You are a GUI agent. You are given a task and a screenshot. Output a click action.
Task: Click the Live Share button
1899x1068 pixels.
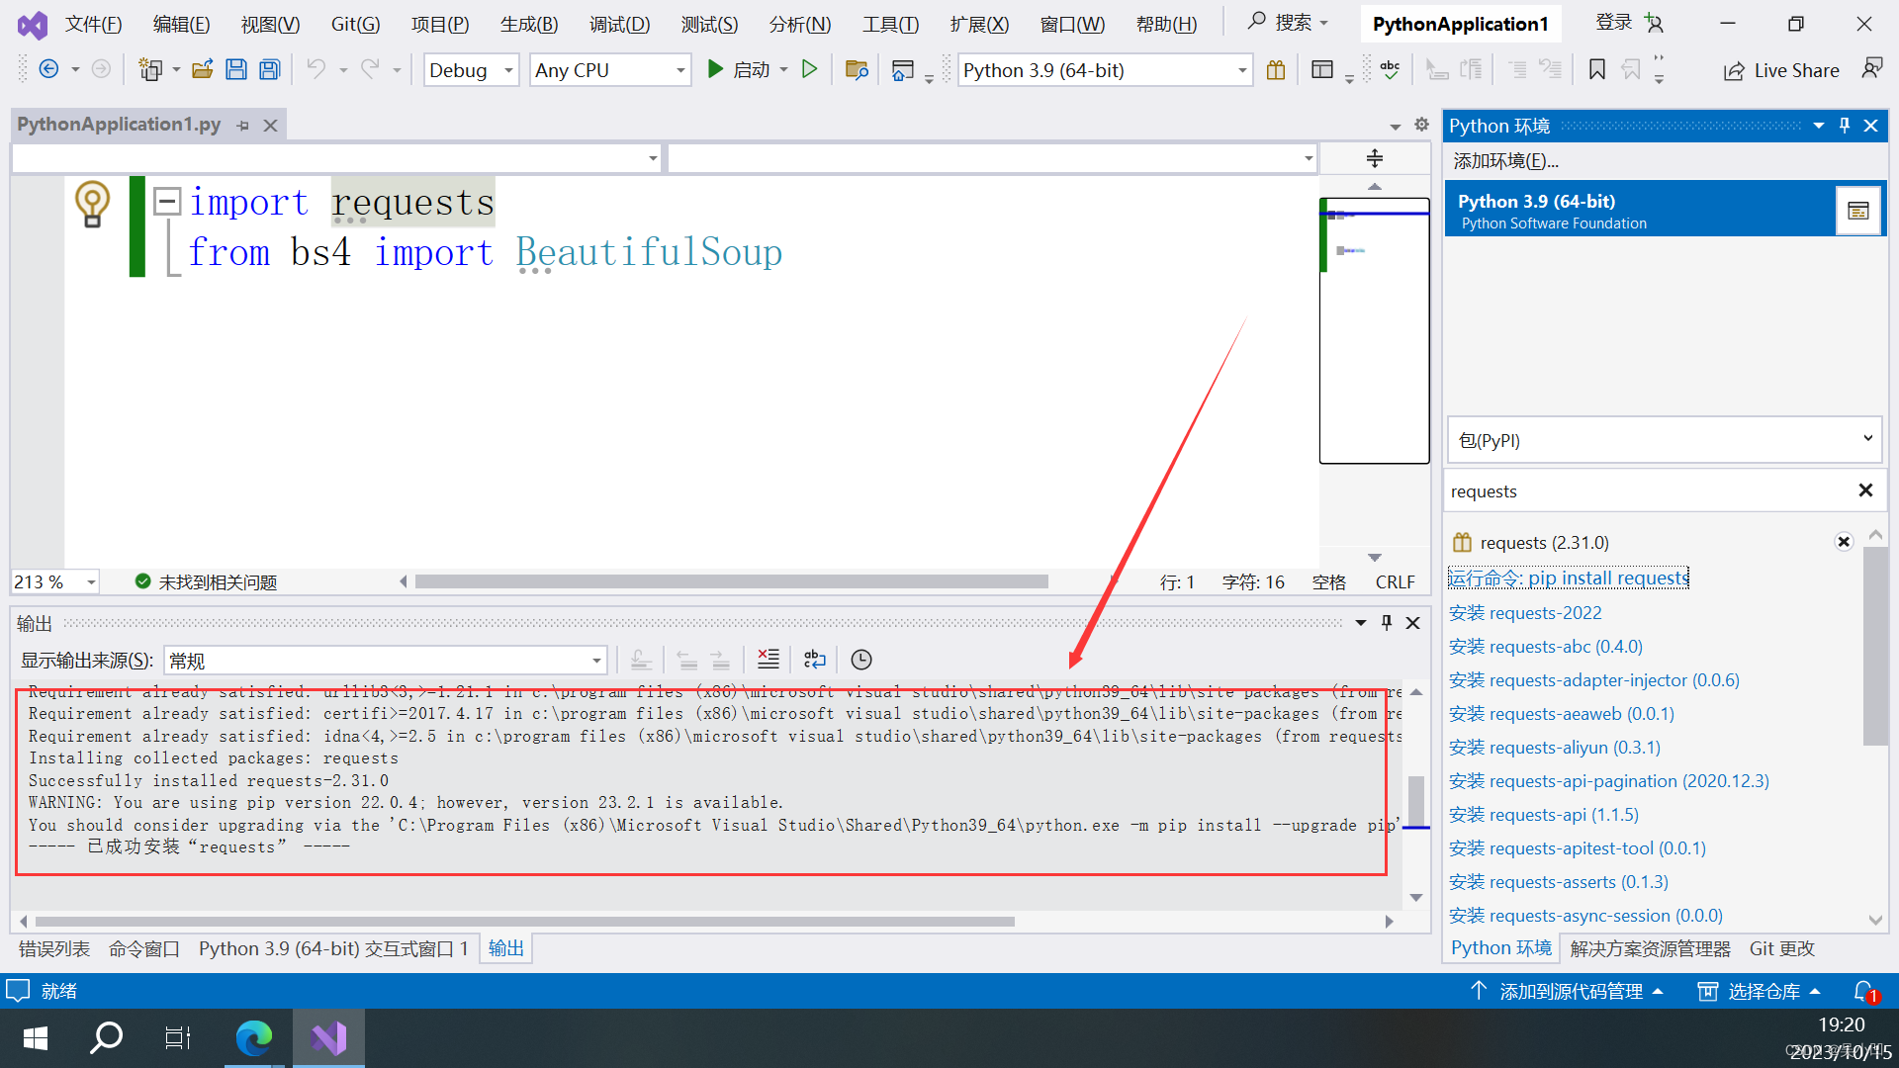(1781, 70)
